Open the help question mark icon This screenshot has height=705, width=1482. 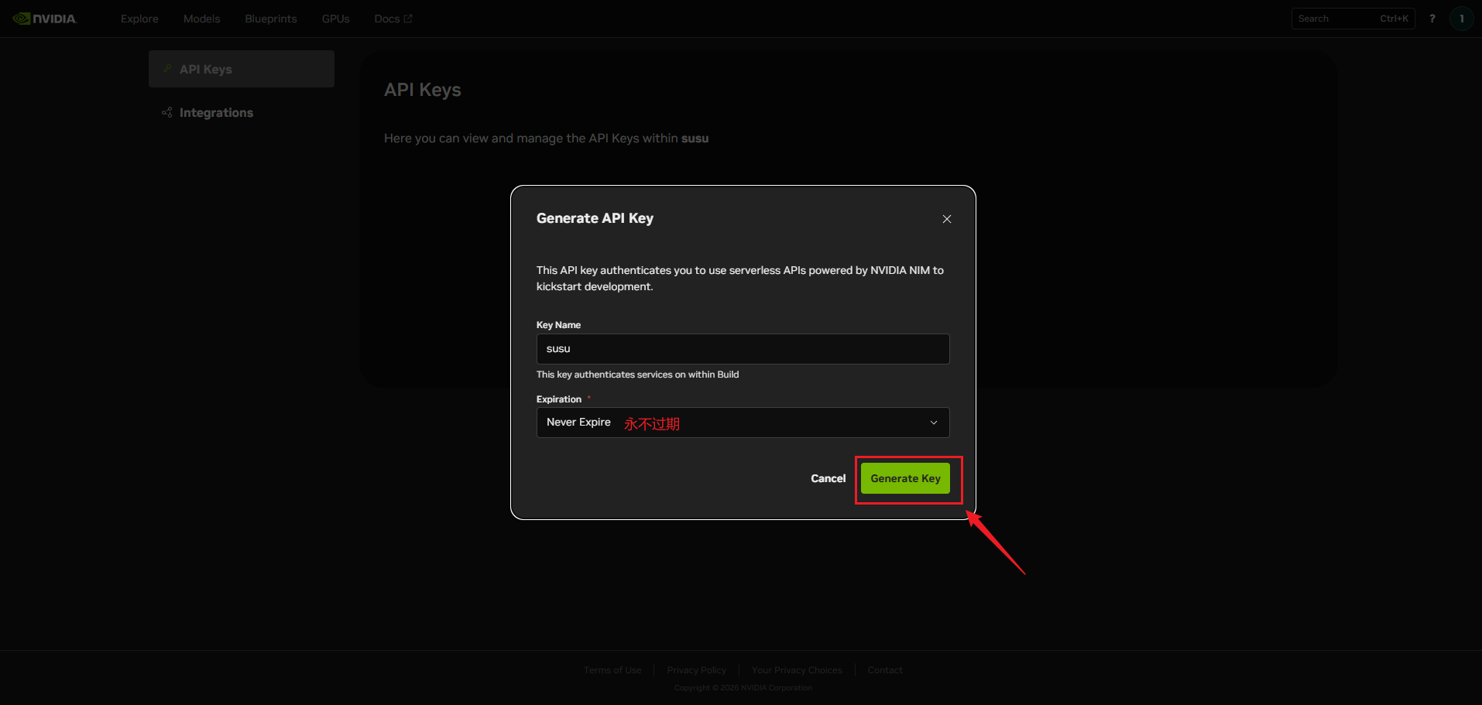tap(1432, 19)
